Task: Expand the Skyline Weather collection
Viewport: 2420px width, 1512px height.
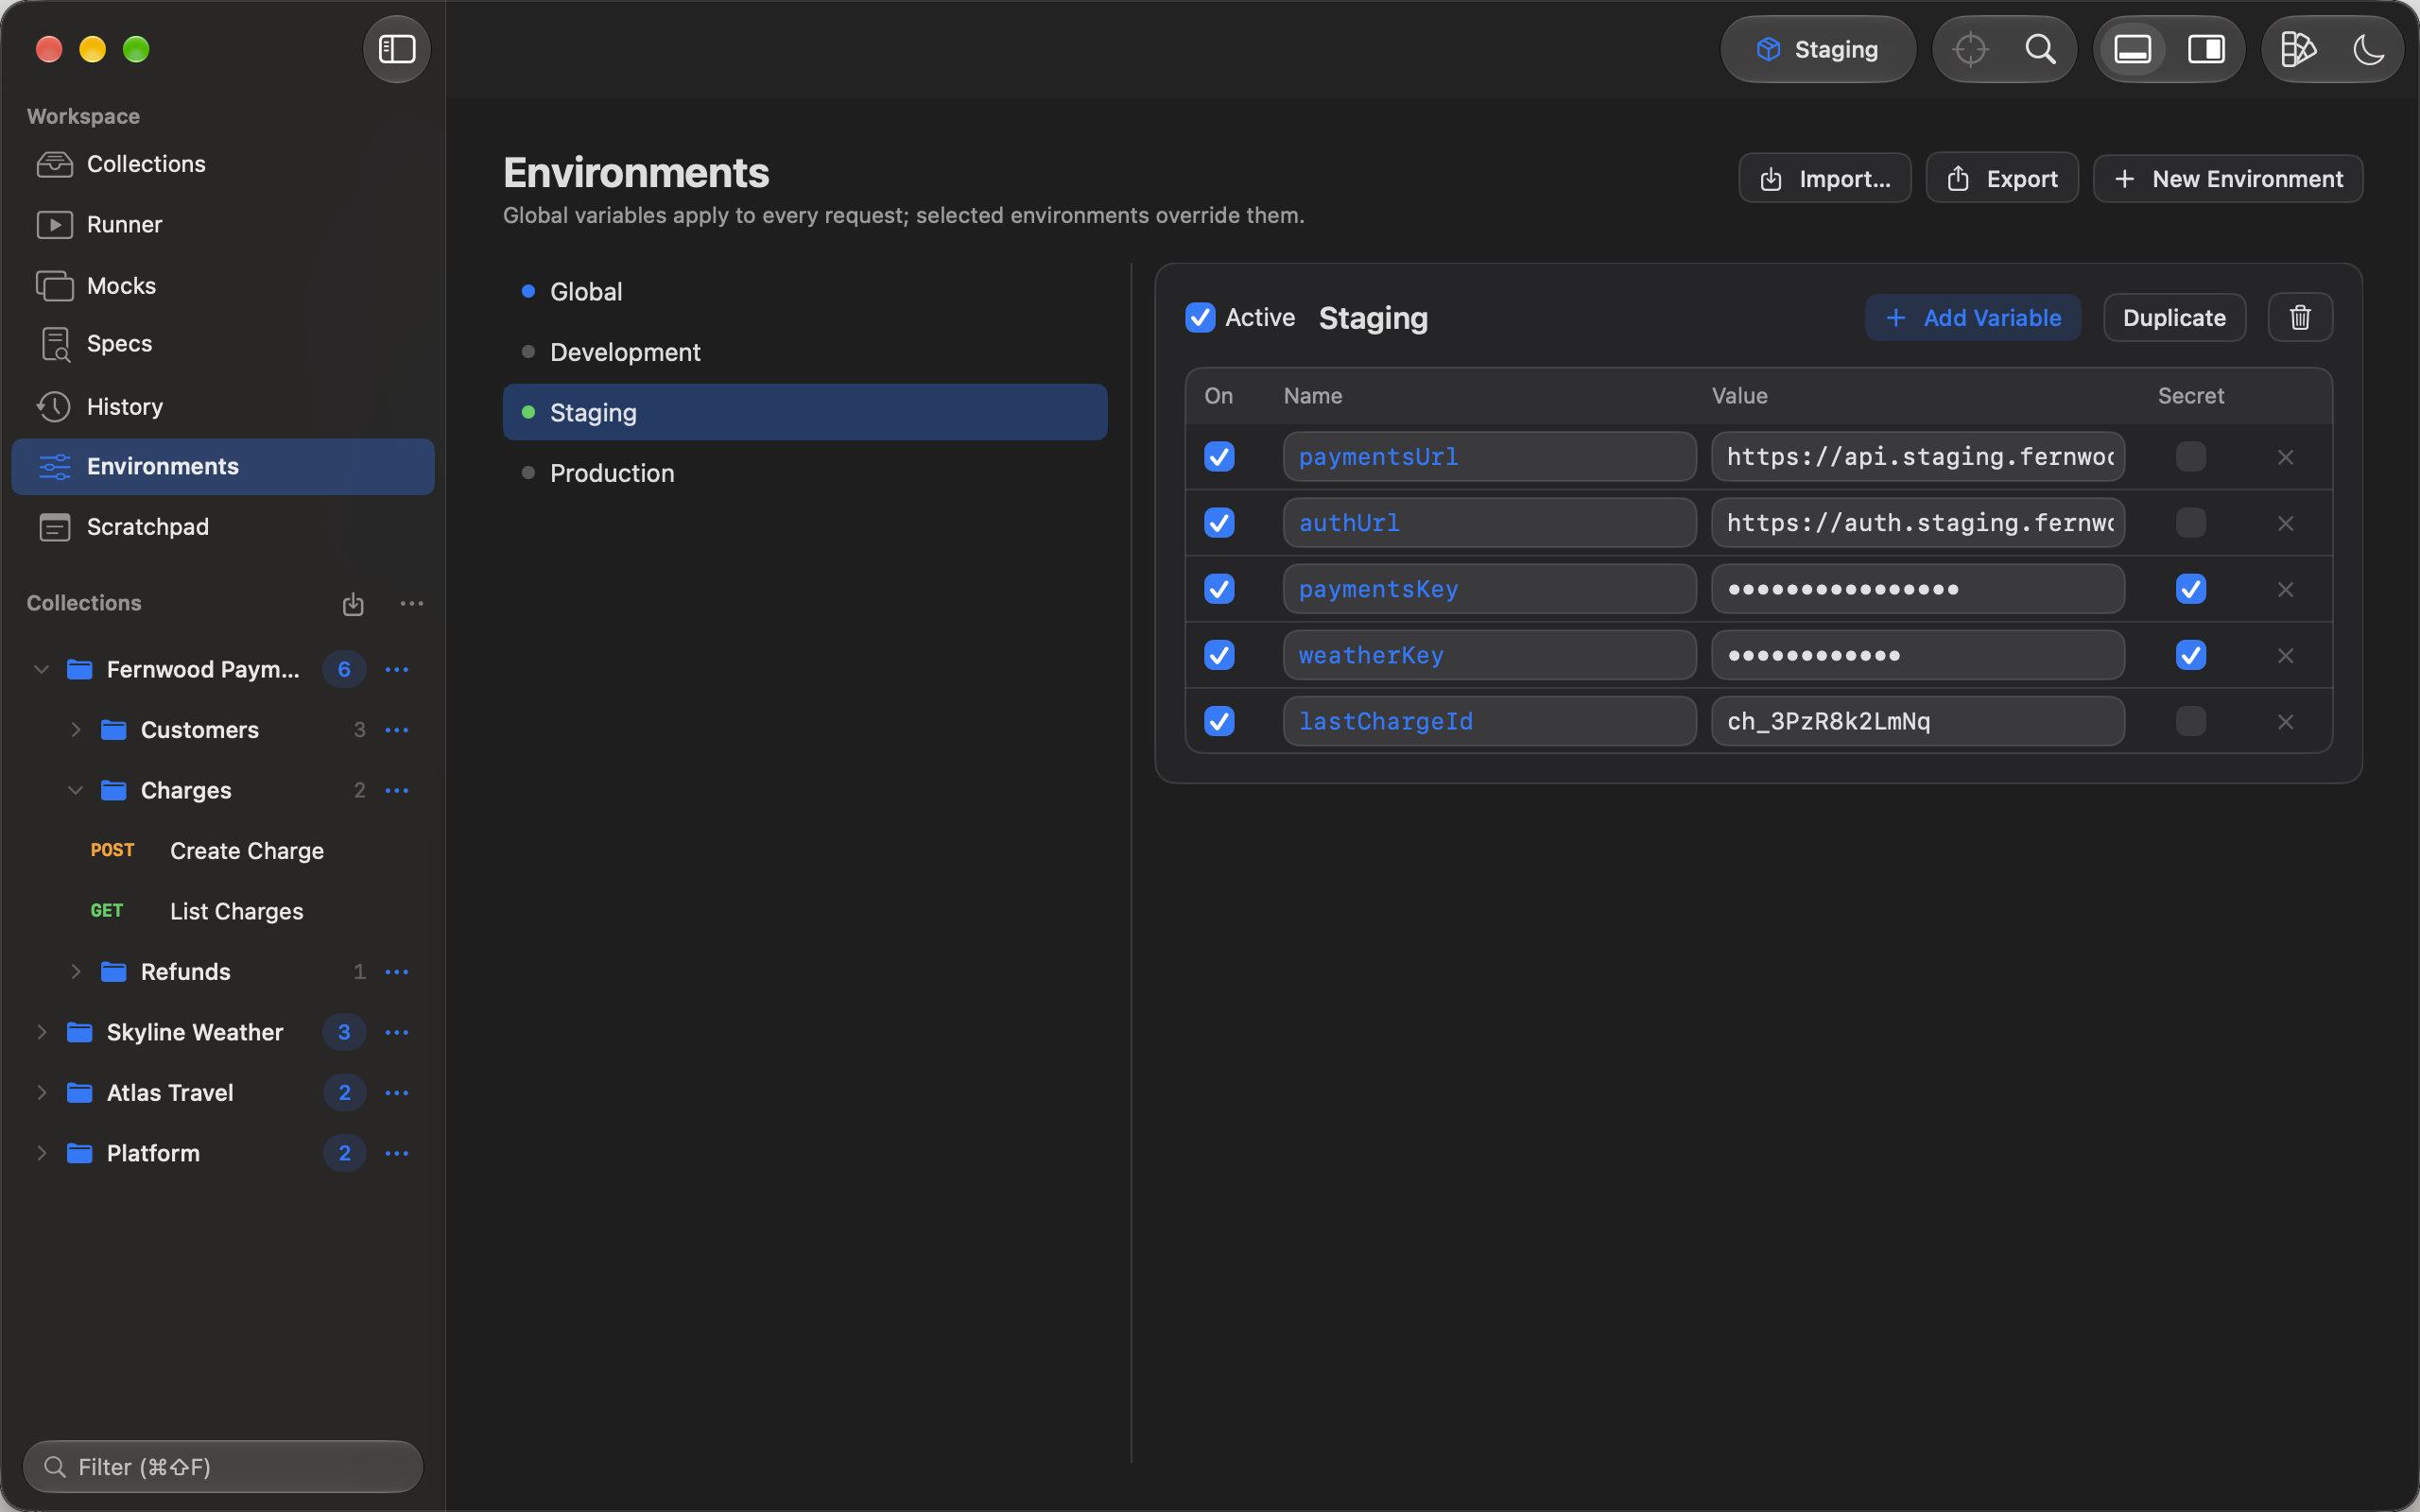Action: [41, 1032]
